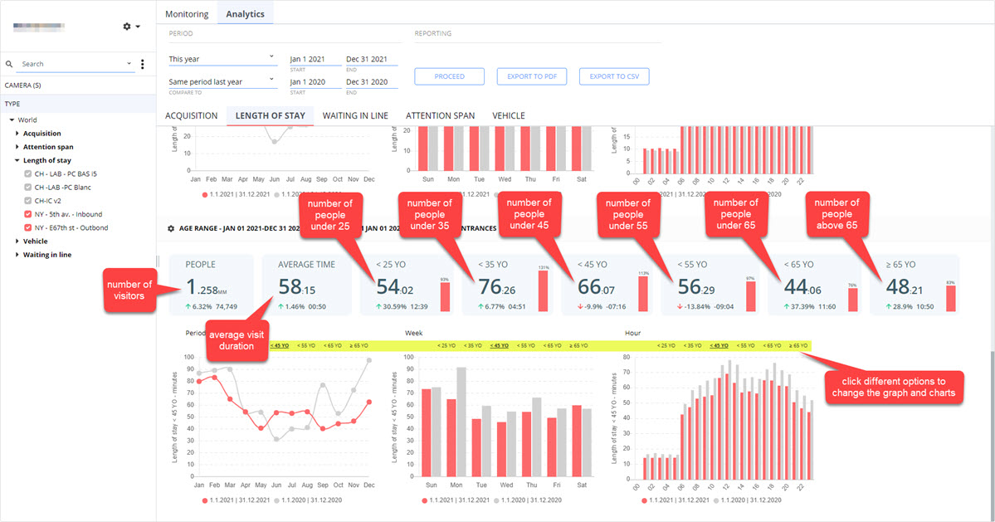This screenshot has width=995, height=522.
Task: Open the This year period dropdown
Action: point(222,59)
